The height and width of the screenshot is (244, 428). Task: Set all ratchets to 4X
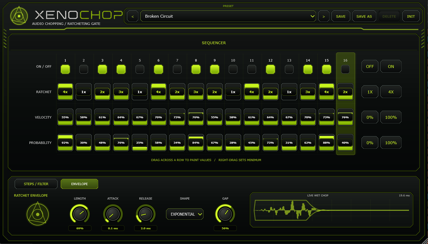pyautogui.click(x=391, y=92)
